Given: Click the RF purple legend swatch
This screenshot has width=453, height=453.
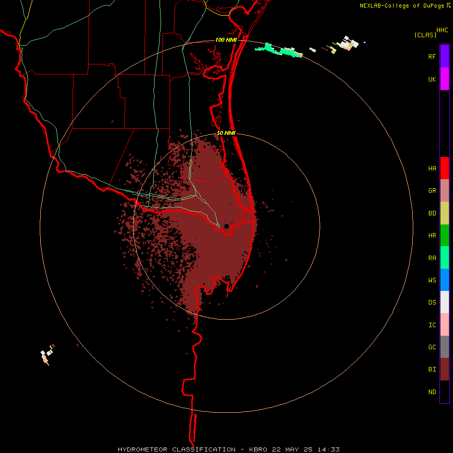Looking at the screenshot, I should click(444, 56).
